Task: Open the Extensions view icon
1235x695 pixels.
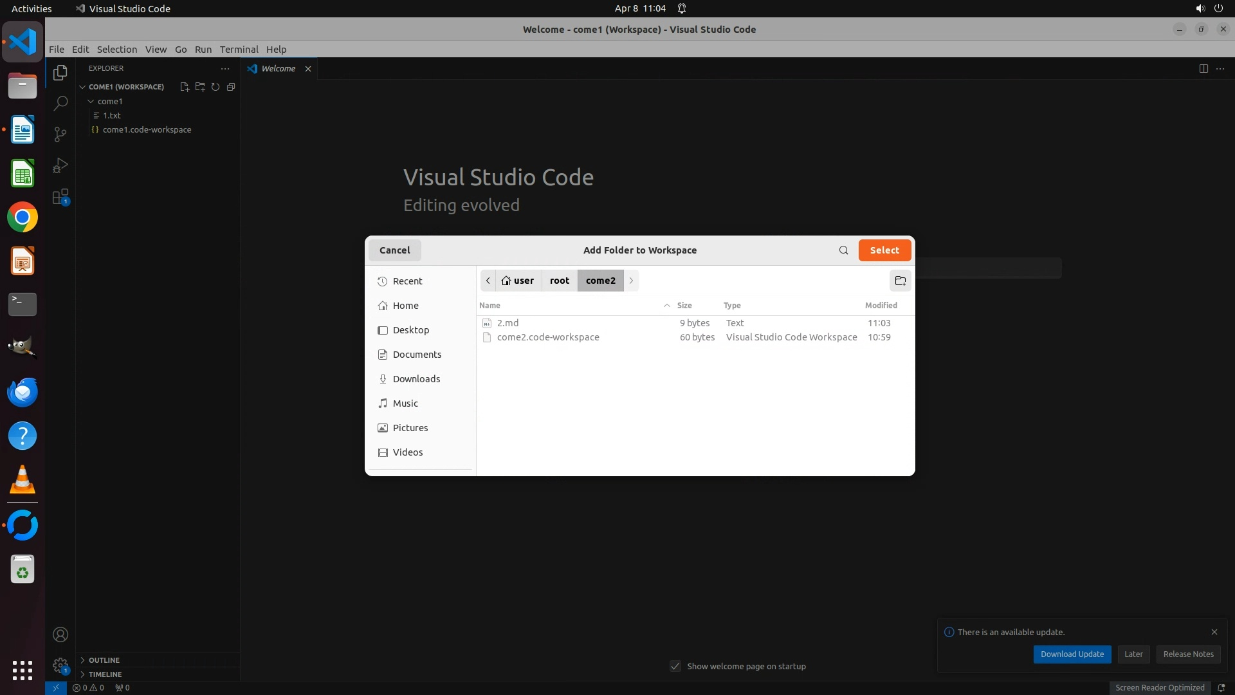Action: coord(60,197)
